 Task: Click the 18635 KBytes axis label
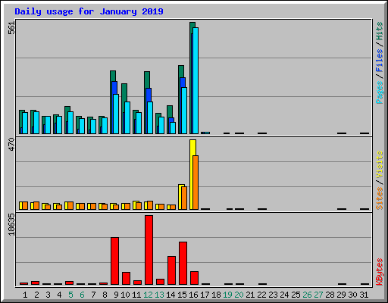(x=11, y=225)
